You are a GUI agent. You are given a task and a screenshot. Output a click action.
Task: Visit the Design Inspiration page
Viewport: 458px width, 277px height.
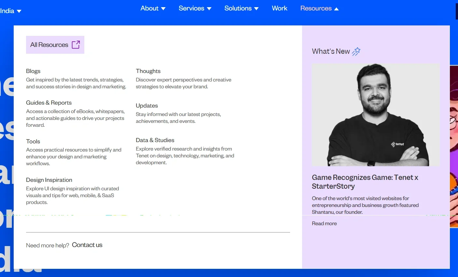coord(49,180)
